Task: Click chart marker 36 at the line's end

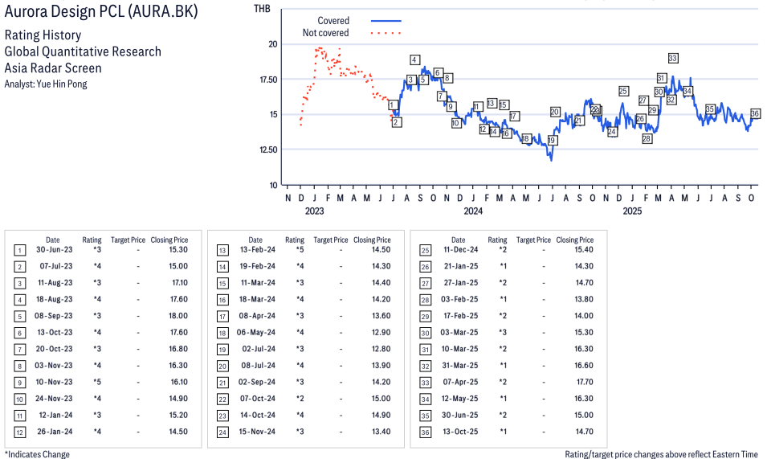Action: [x=755, y=113]
